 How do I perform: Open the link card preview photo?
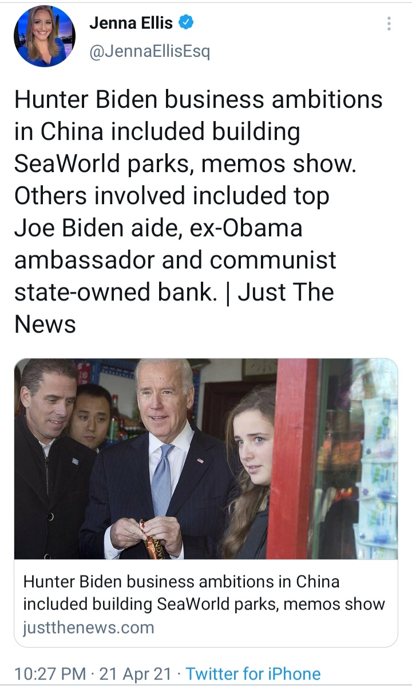[x=206, y=459]
